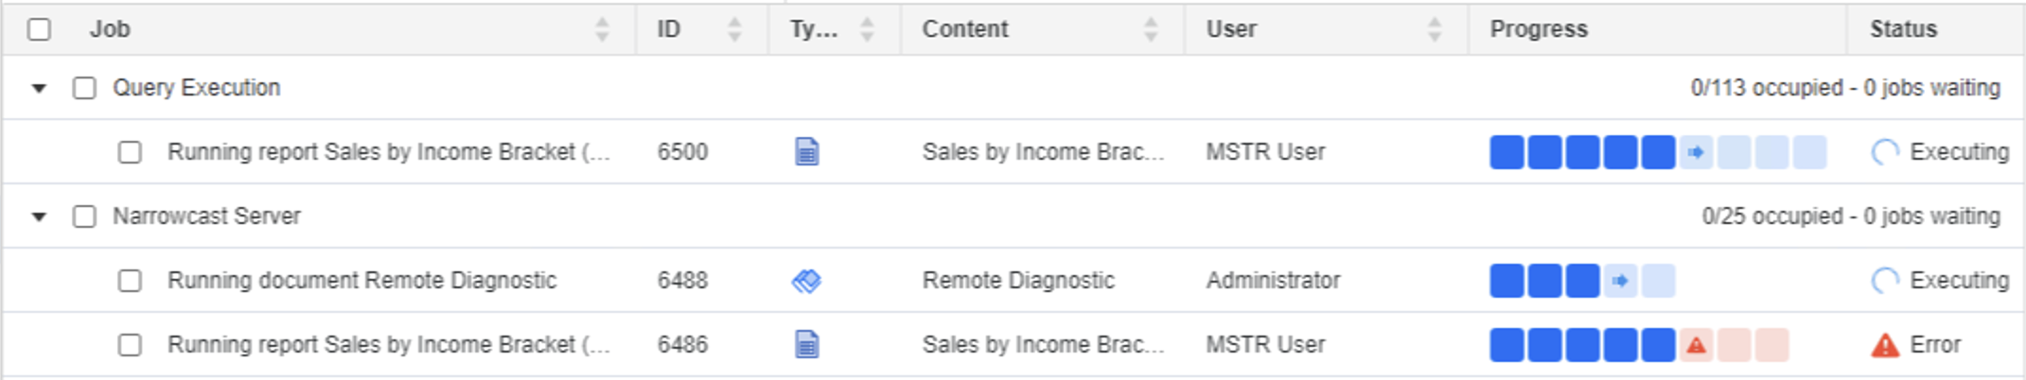
Task: Click the arrow step in job 6500 progress bar
Action: pyautogui.click(x=1696, y=152)
